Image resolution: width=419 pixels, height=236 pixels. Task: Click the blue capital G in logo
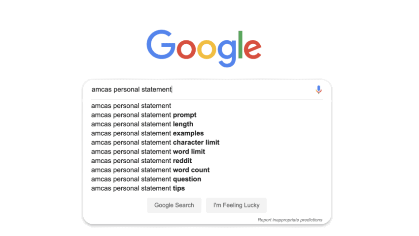point(161,45)
